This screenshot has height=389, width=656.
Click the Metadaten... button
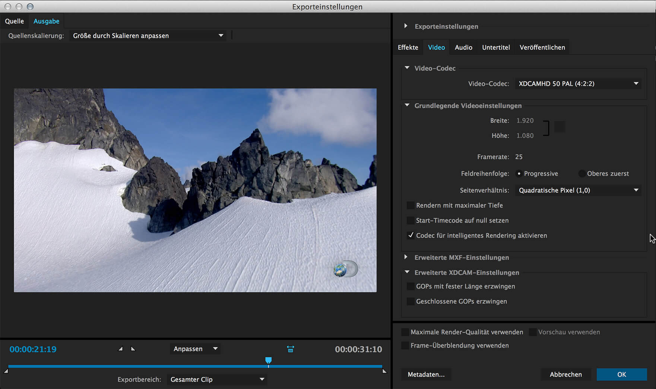[426, 374]
